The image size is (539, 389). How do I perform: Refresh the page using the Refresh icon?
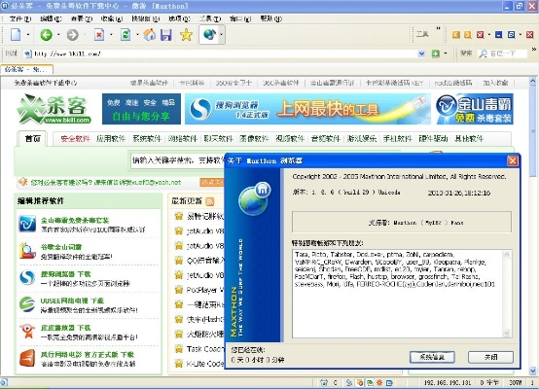tap(126, 35)
